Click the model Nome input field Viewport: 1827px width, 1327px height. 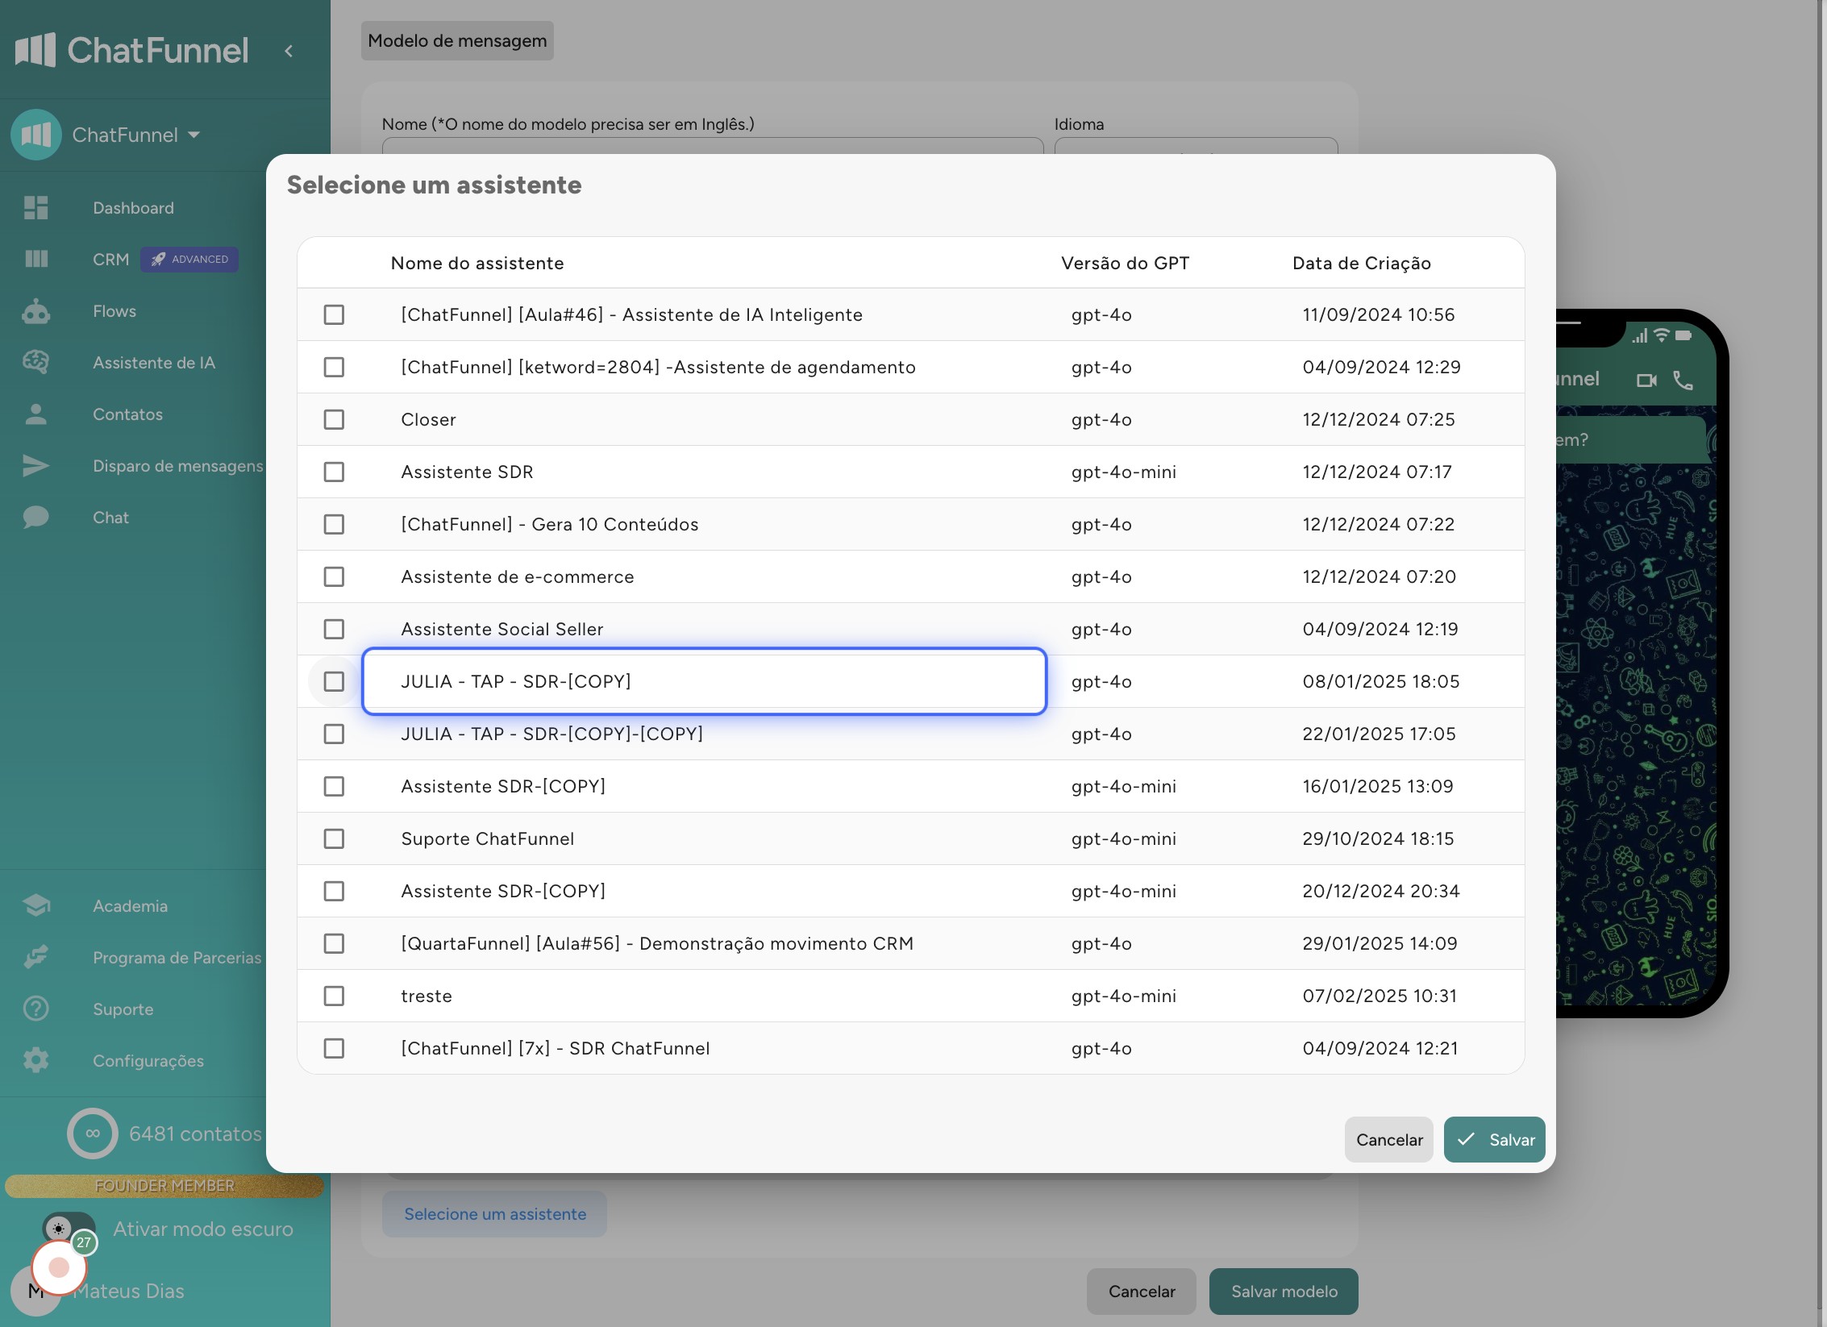coord(713,146)
